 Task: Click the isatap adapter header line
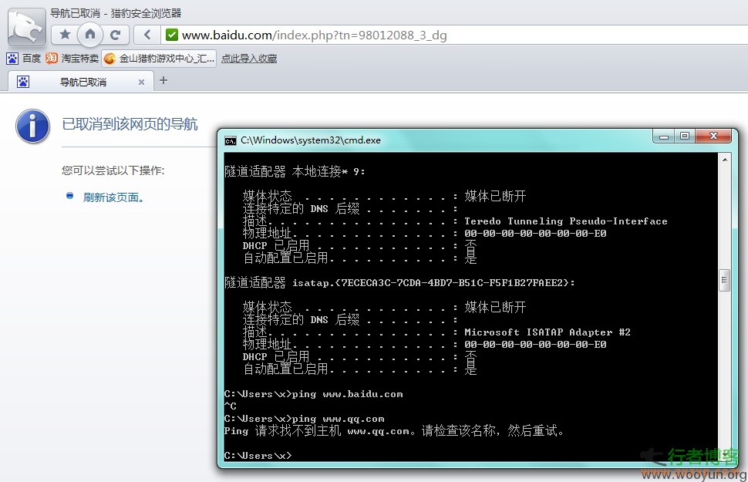(x=399, y=282)
